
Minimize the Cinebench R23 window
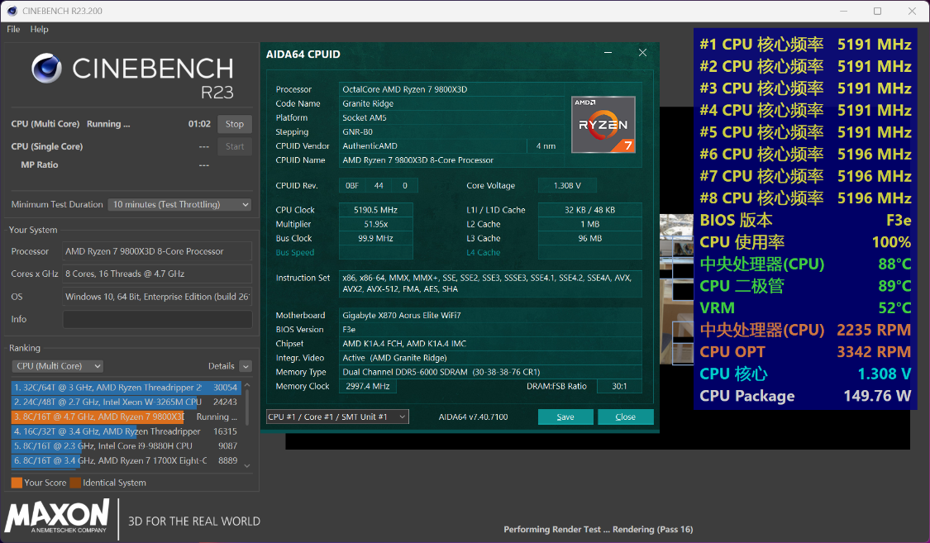click(x=843, y=11)
